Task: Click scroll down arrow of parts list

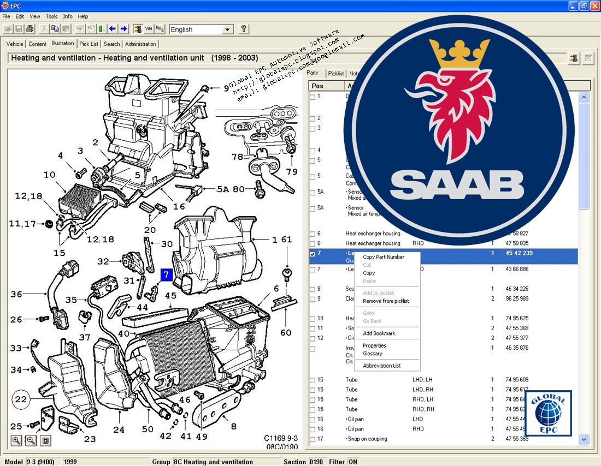Action: point(584,439)
